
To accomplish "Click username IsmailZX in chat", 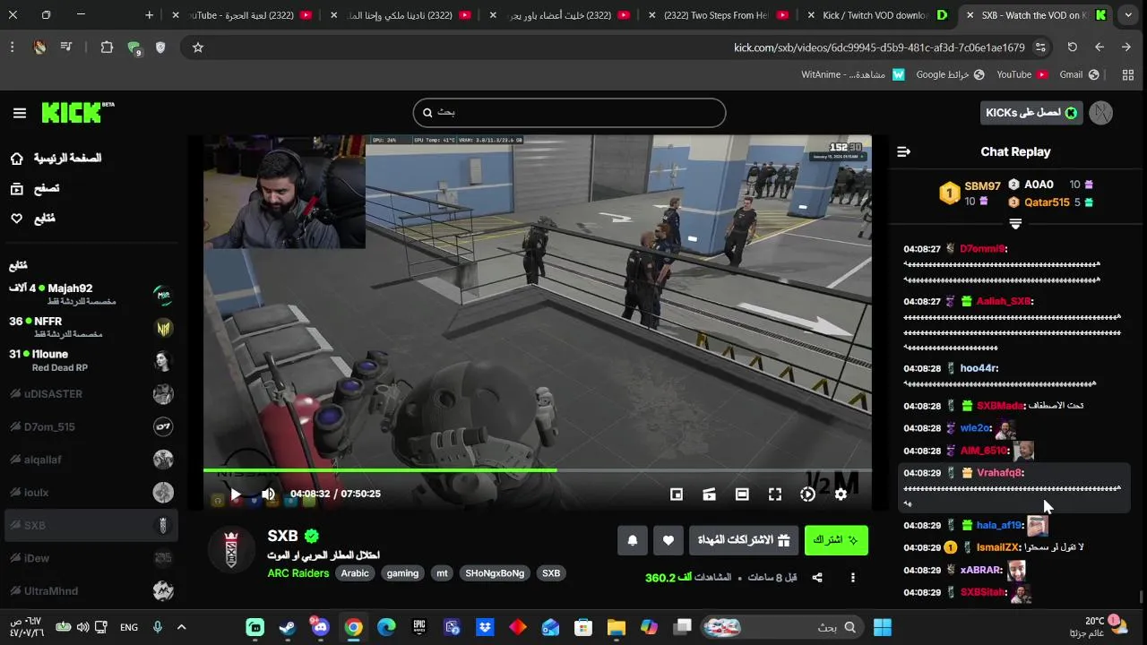I will (998, 547).
